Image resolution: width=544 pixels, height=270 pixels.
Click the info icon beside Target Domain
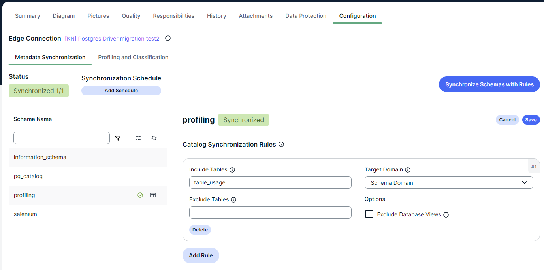coord(408,170)
